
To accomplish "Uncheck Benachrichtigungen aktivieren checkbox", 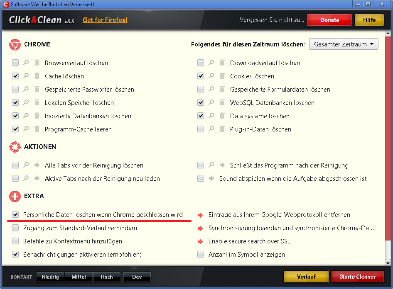I will pyautogui.click(x=15, y=254).
